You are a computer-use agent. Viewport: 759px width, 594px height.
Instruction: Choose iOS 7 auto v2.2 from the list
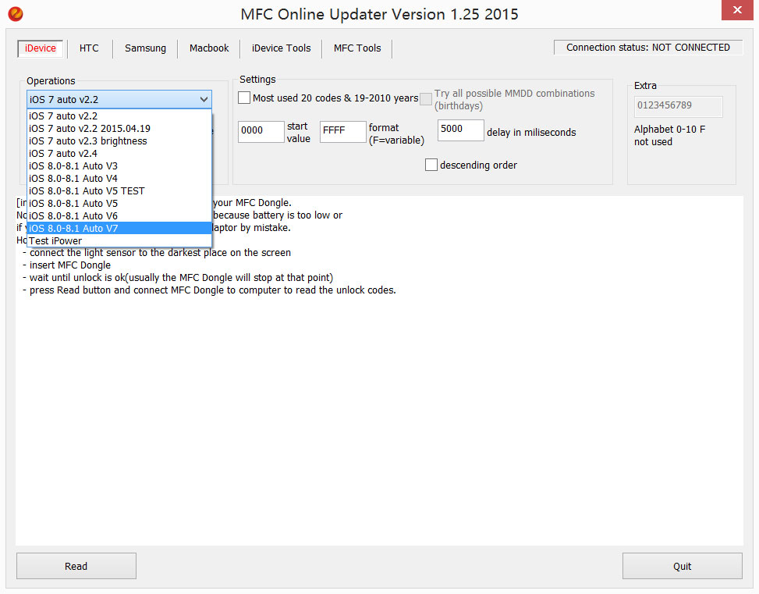(119, 116)
